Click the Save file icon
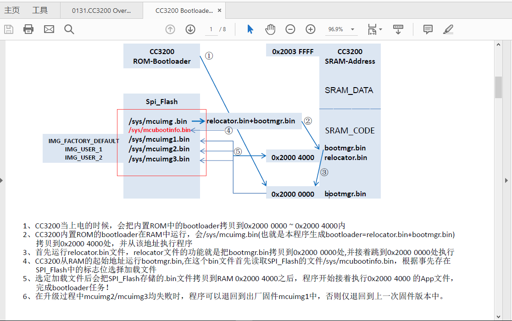Image resolution: width=512 pixels, height=321 pixels. [9, 29]
